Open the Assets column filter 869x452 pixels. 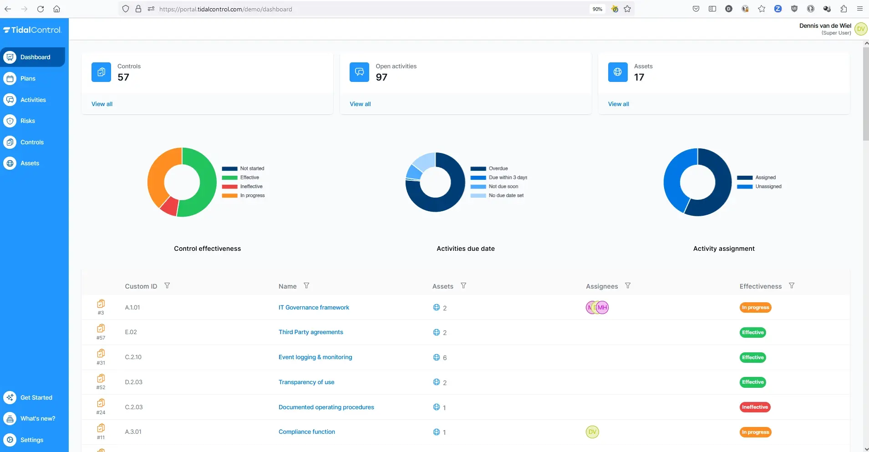463,286
